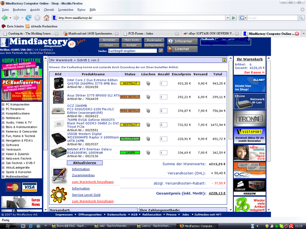Click the Enermax Galaxy power supply thumbnail
The height and width of the screenshot is (229, 306).
tap(59, 152)
